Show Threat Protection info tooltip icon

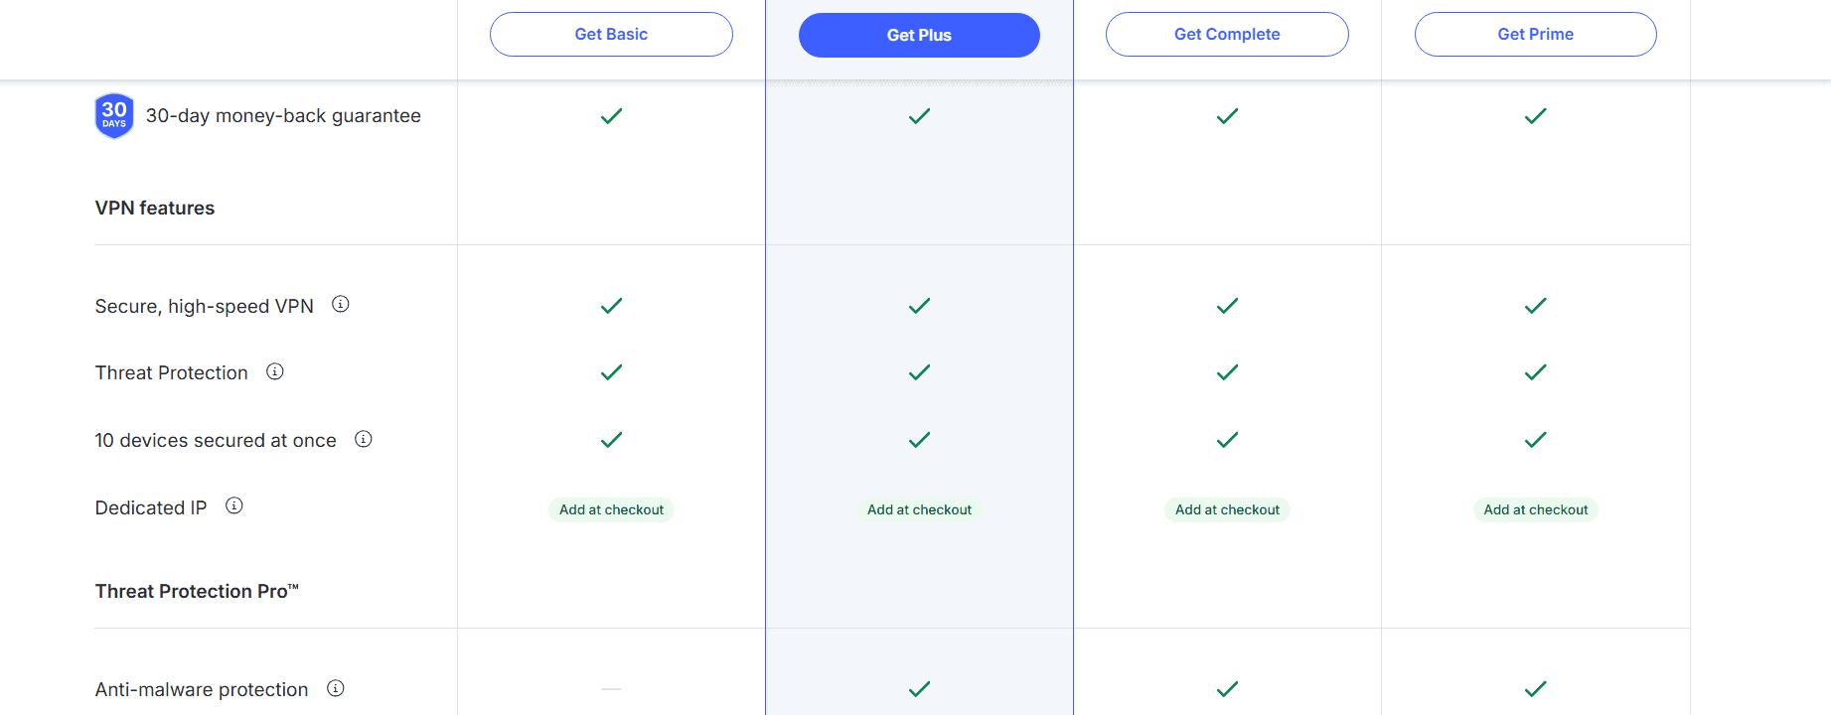[275, 371]
